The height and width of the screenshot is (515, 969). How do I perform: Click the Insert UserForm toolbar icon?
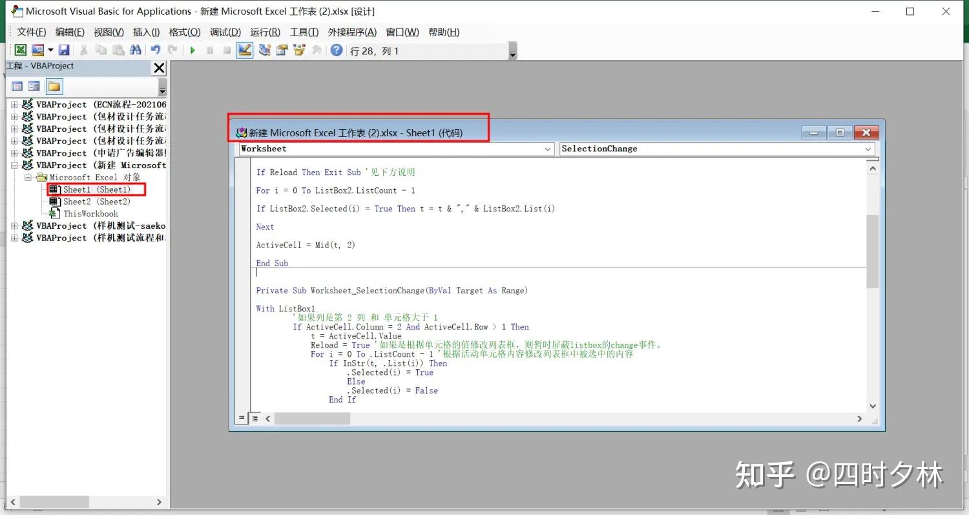coord(37,50)
